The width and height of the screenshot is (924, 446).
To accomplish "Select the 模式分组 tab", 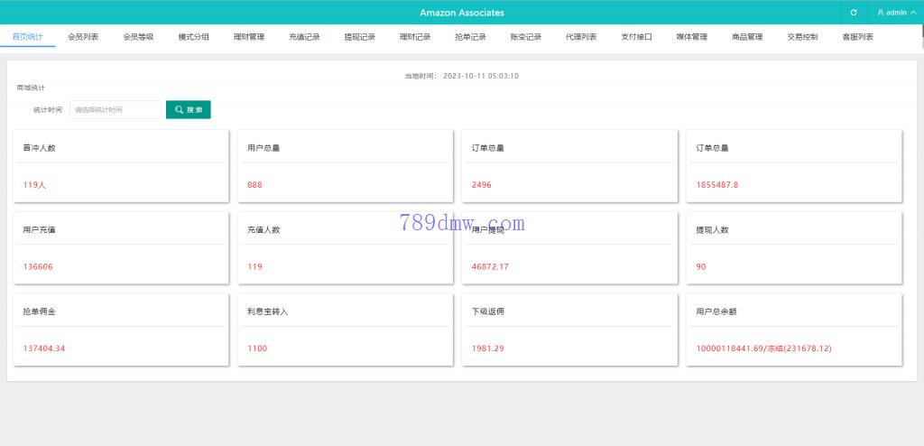I will [x=193, y=37].
